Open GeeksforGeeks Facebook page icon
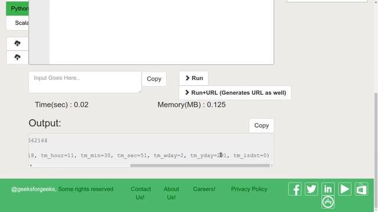The image size is (378, 212). point(295,189)
